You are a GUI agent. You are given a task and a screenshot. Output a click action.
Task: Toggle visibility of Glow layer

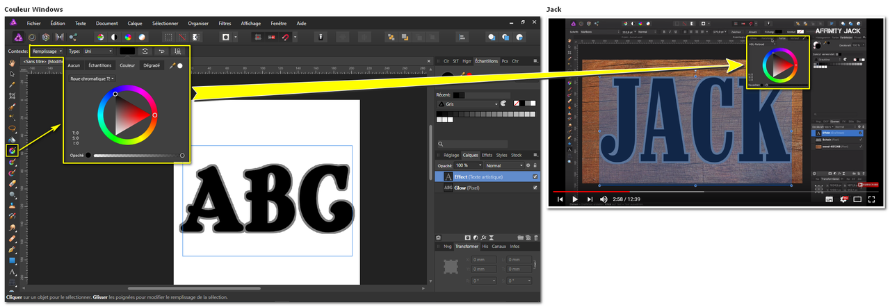pyautogui.click(x=535, y=188)
